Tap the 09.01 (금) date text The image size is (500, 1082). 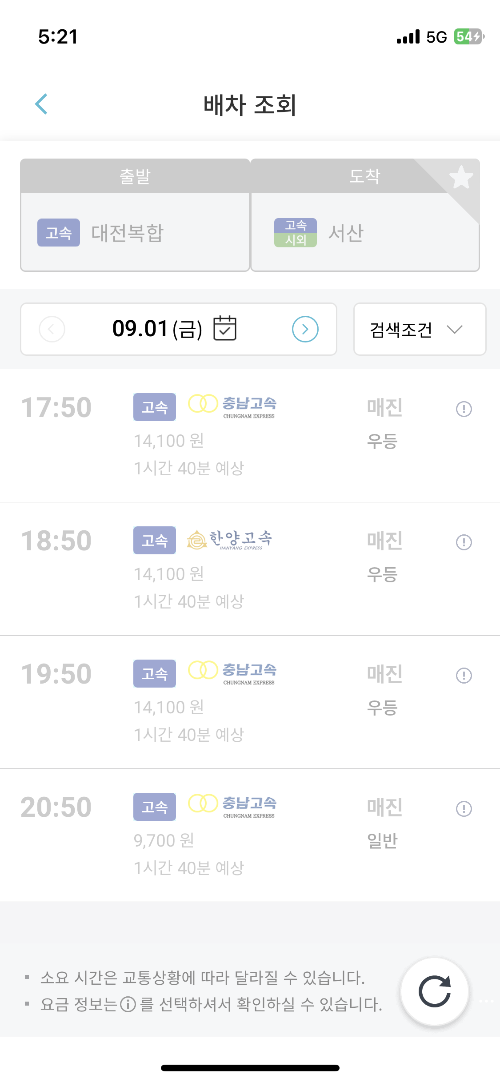[x=157, y=329]
